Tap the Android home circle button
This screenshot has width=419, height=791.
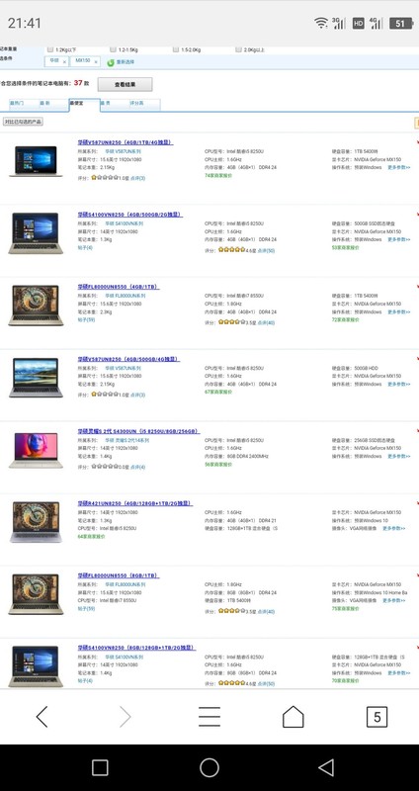209,768
